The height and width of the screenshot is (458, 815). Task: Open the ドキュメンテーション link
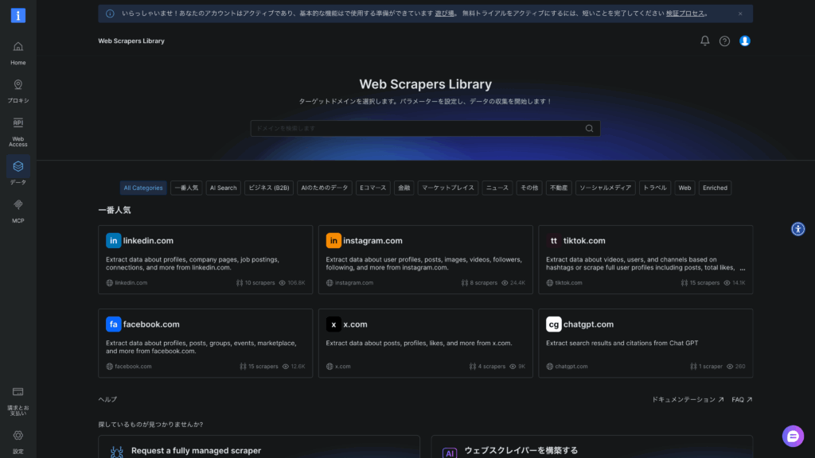click(x=687, y=399)
